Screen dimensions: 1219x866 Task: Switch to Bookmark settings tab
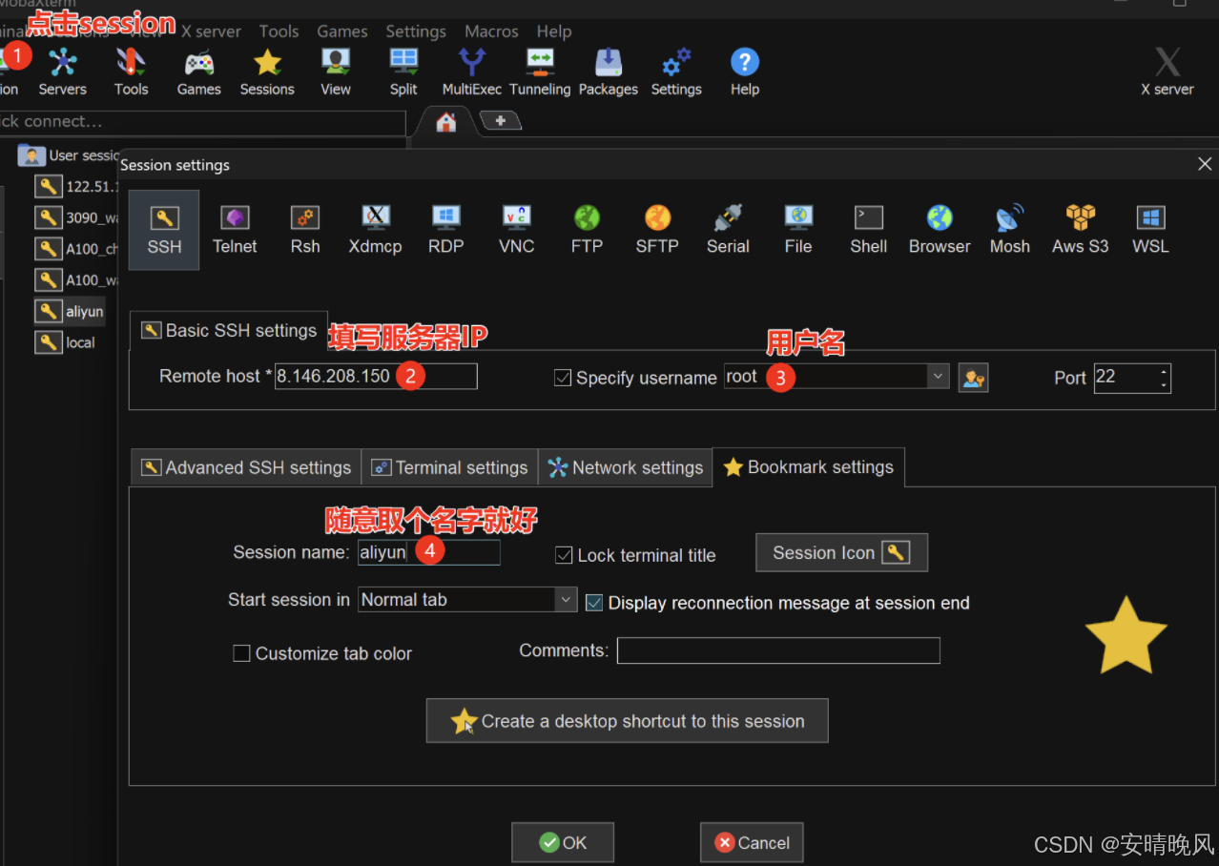[x=809, y=467]
